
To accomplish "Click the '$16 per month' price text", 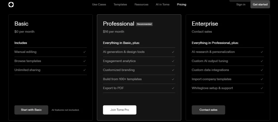I will click(113, 32).
